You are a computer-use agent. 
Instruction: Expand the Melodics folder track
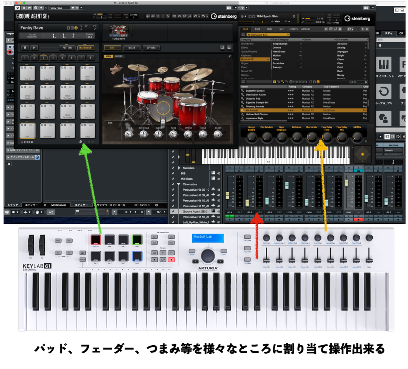tap(179, 168)
